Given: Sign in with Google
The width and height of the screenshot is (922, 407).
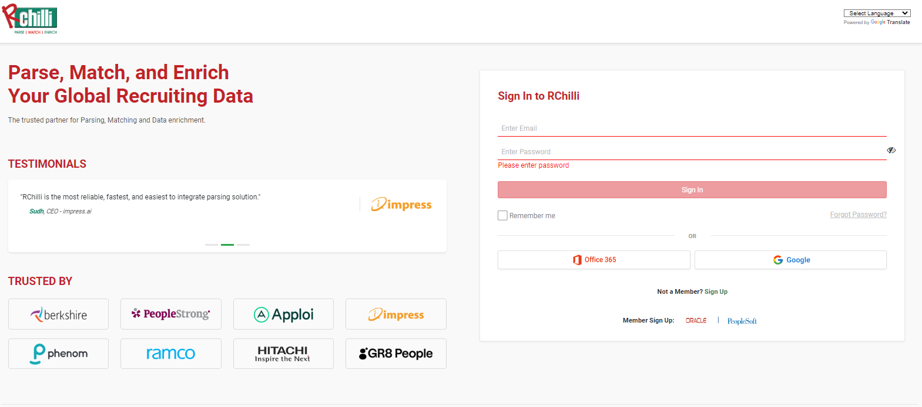Looking at the screenshot, I should [x=790, y=260].
